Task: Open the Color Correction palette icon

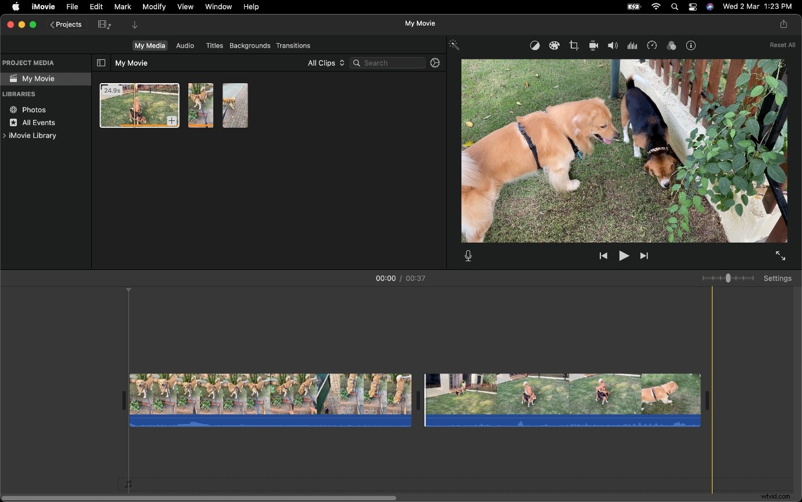Action: 554,45
